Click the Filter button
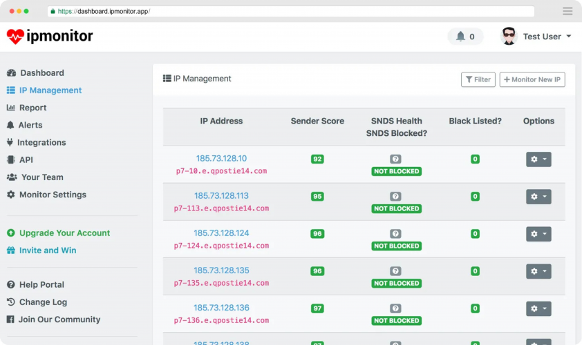 (478, 79)
